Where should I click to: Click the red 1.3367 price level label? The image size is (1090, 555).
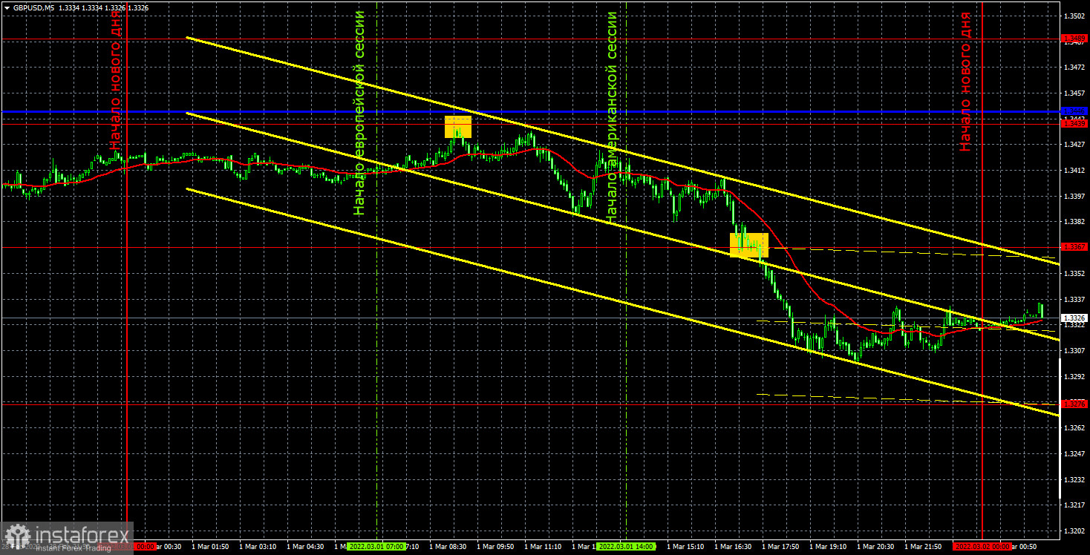pos(1075,246)
